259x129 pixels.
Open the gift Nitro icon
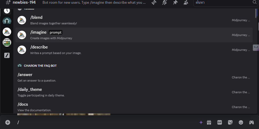pos(209,122)
